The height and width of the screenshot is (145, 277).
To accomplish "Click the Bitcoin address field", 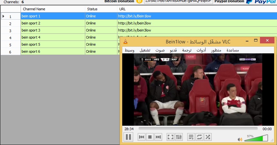I will [x=179, y=1].
